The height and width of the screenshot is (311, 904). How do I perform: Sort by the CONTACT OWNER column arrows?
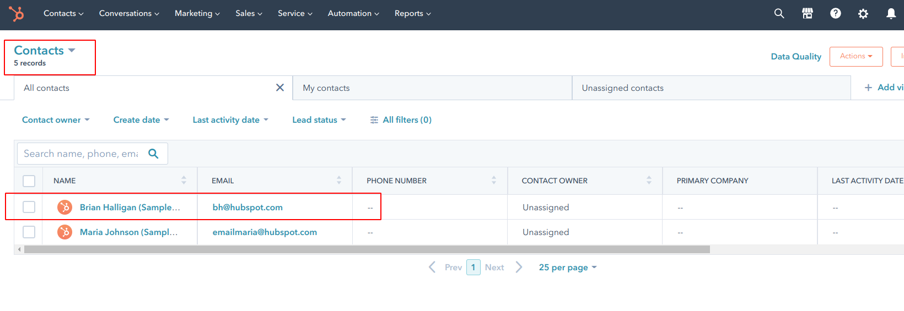coord(649,180)
